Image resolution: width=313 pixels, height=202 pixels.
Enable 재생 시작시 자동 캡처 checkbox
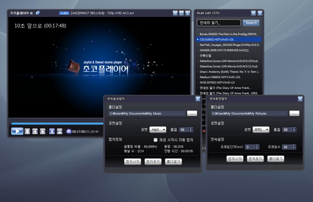156,140
